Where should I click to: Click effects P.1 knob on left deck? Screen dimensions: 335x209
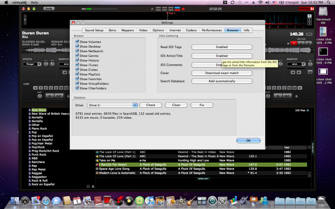tap(46, 64)
